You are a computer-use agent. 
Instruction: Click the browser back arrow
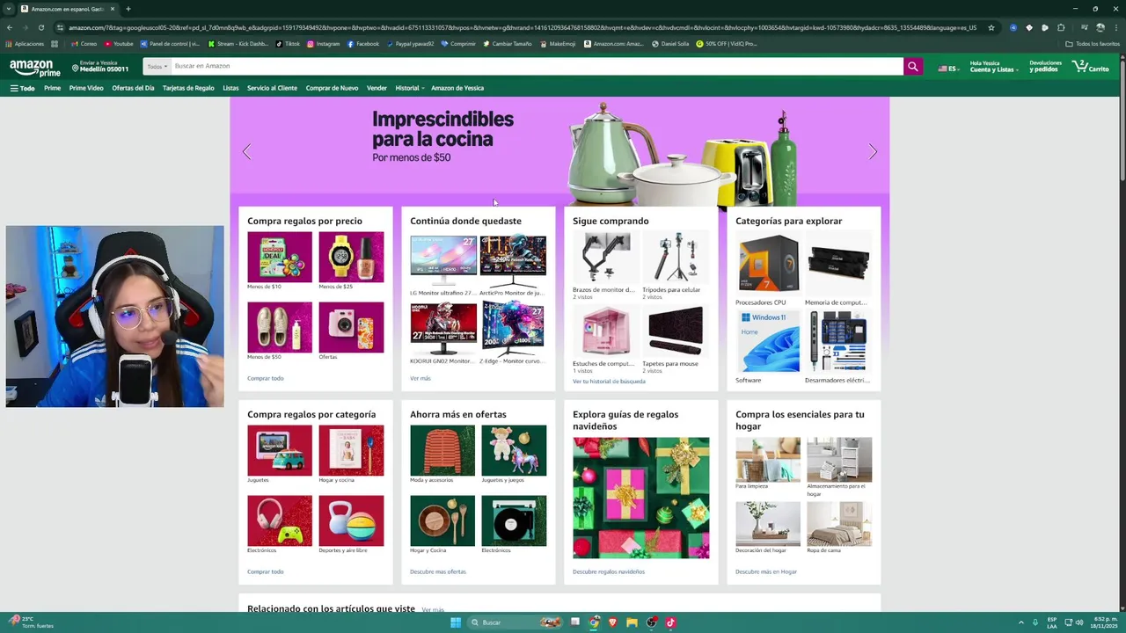[x=9, y=27]
